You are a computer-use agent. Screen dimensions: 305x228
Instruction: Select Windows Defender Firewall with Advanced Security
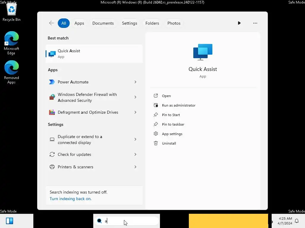[87, 97]
